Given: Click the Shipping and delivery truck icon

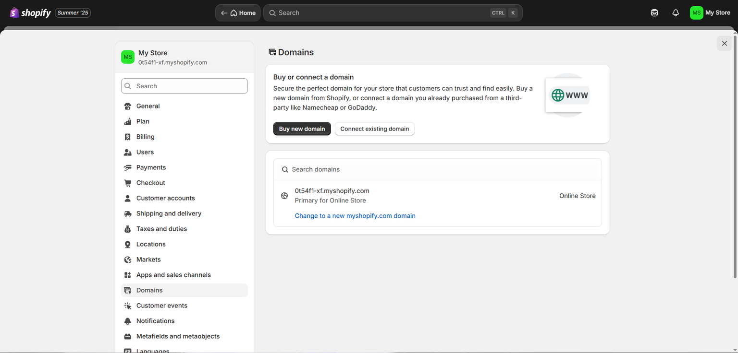Looking at the screenshot, I should click(x=127, y=213).
